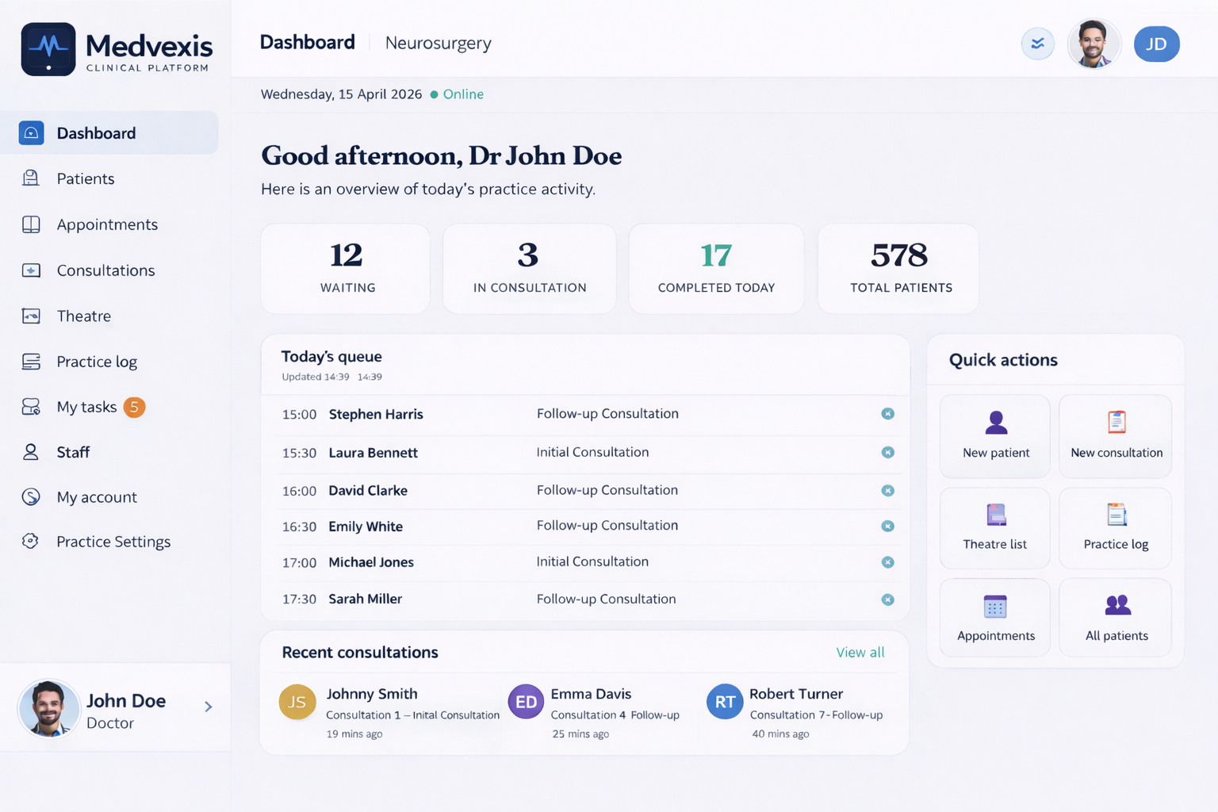
Task: Open the JD profile menu
Action: click(1156, 44)
